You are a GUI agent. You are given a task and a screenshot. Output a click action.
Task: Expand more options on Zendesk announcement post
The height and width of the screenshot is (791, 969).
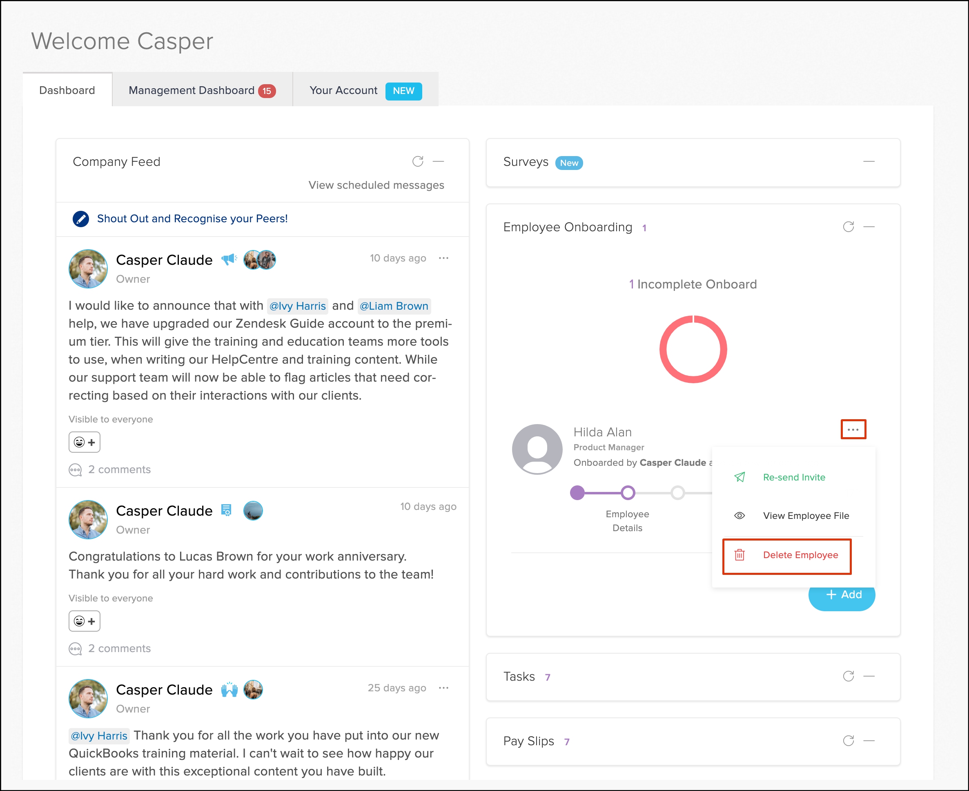[x=443, y=258]
